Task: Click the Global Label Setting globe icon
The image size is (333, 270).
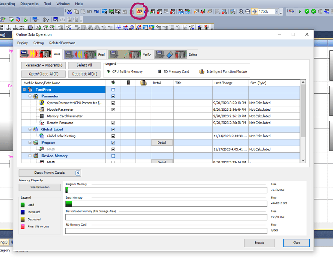Action: pyautogui.click(x=42, y=136)
